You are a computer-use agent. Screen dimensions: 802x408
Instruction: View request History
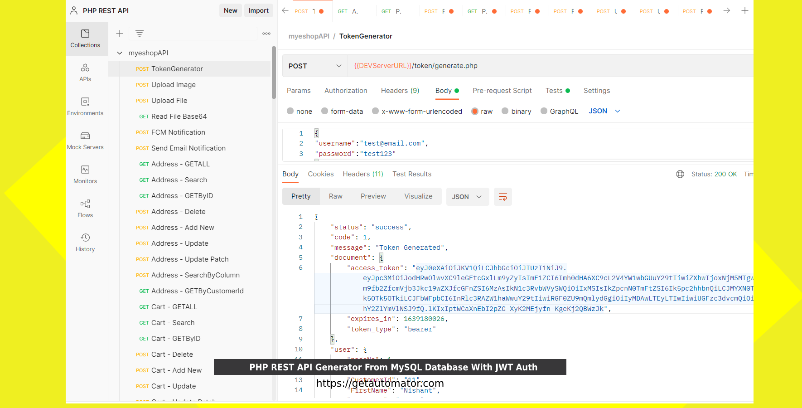[x=85, y=242]
